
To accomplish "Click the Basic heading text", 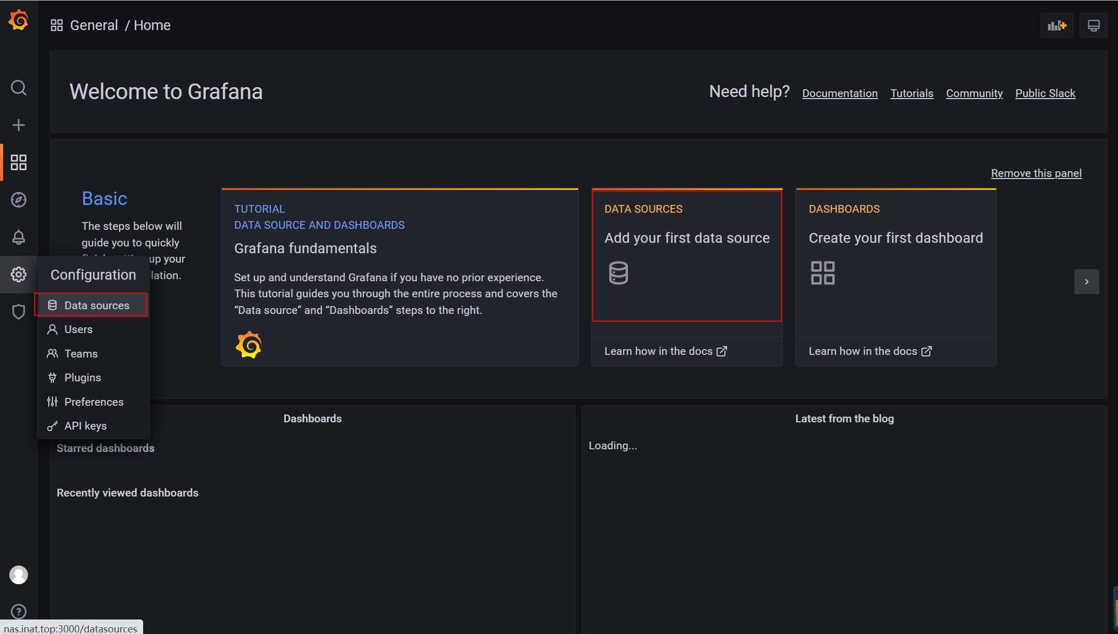I will 104,199.
